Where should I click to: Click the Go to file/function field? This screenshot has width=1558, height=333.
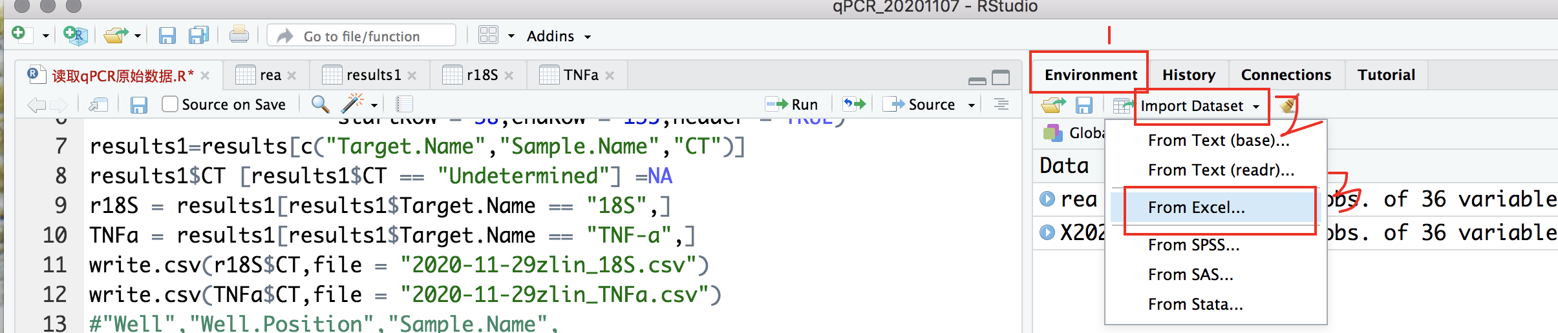[361, 36]
